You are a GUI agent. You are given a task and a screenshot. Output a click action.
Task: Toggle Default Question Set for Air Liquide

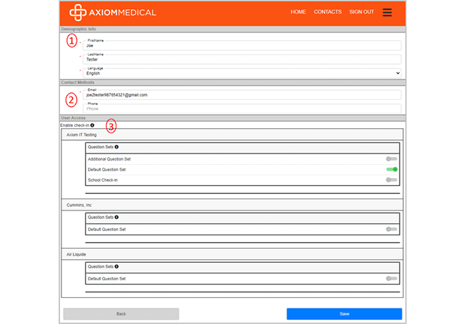point(391,278)
